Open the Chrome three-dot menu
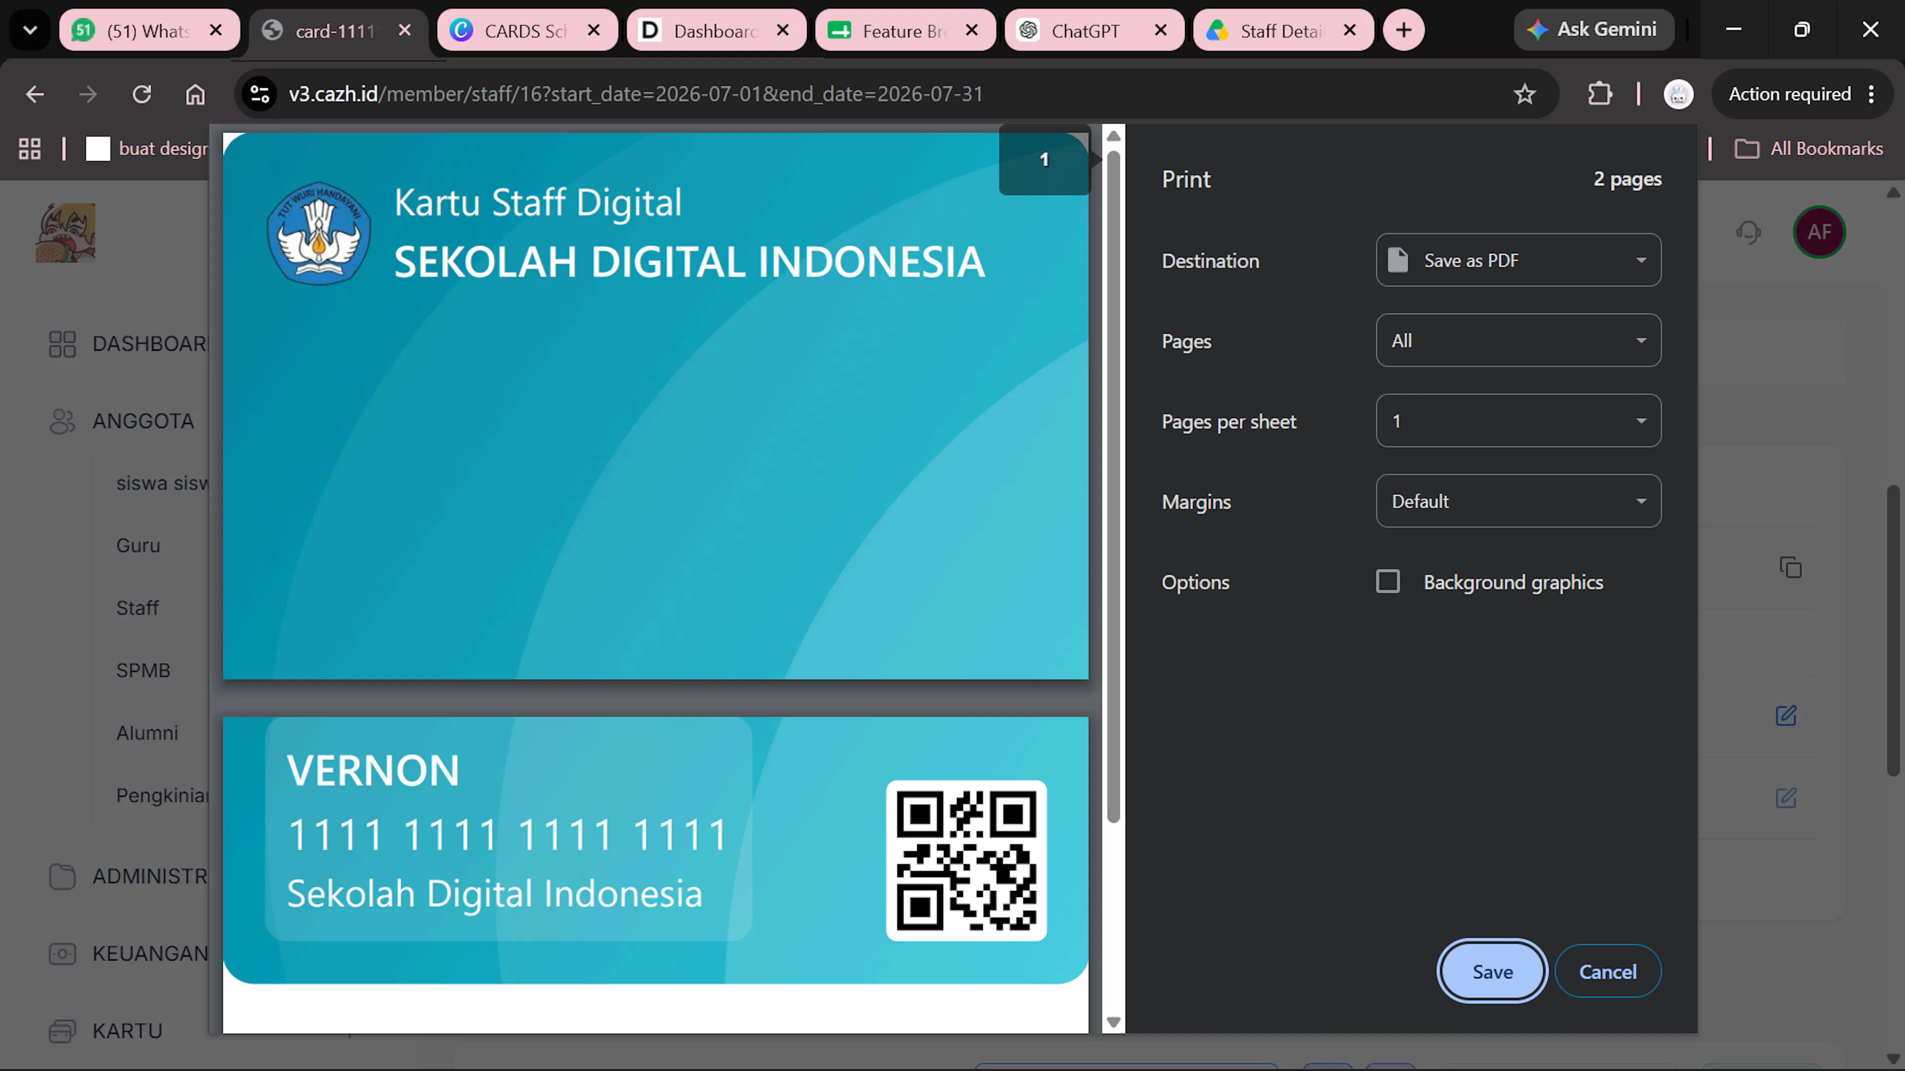1905x1071 pixels. coord(1872,94)
